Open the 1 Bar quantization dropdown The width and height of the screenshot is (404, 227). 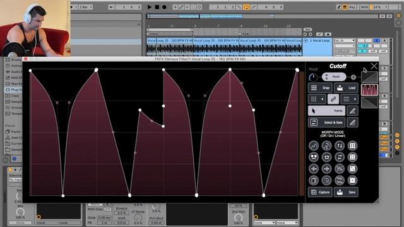click(x=86, y=7)
